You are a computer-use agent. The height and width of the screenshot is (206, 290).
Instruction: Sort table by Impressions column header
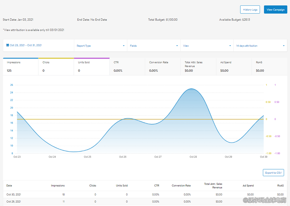(x=58, y=185)
